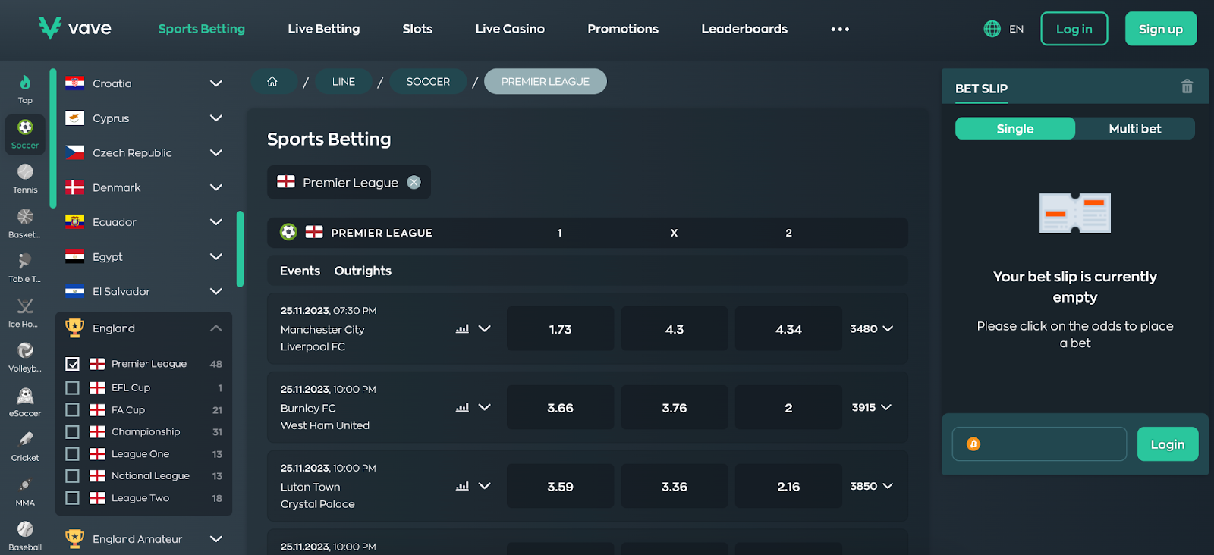Collapse the England leagues list
This screenshot has width=1214, height=555.
(x=216, y=328)
